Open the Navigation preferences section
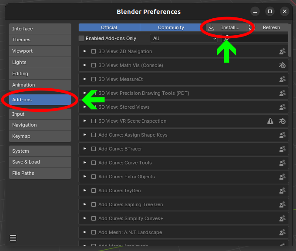Screen dimensions: 296x251 pos(40,125)
